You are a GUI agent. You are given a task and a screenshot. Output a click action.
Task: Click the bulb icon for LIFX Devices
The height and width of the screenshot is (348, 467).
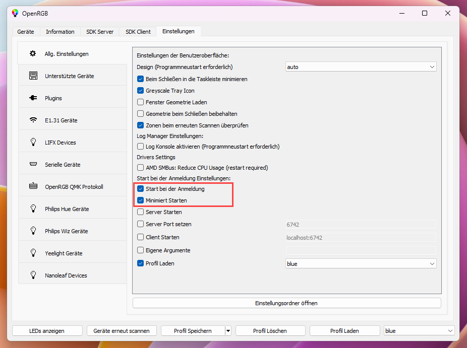pos(33,142)
